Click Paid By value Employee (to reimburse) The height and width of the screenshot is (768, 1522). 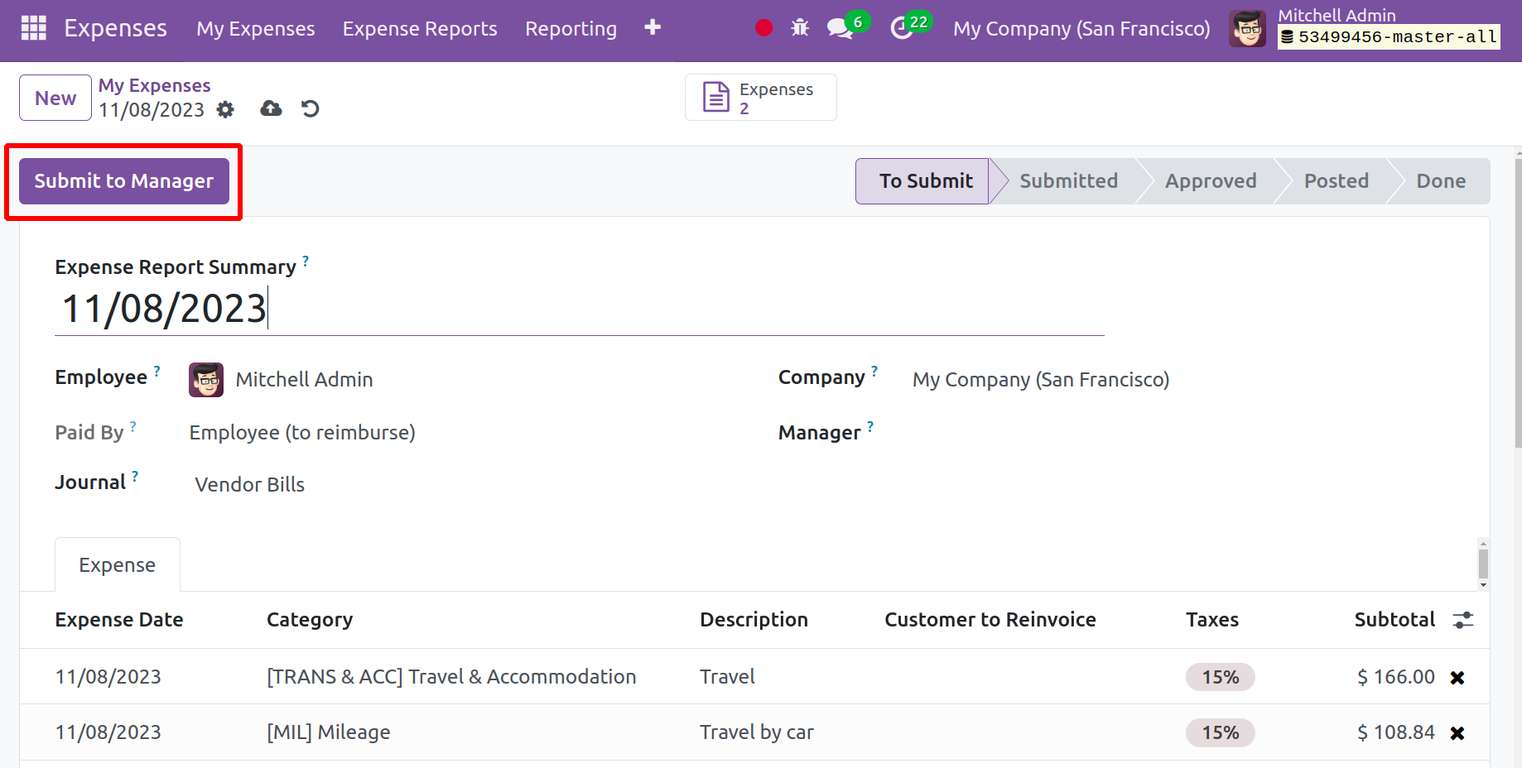point(302,433)
